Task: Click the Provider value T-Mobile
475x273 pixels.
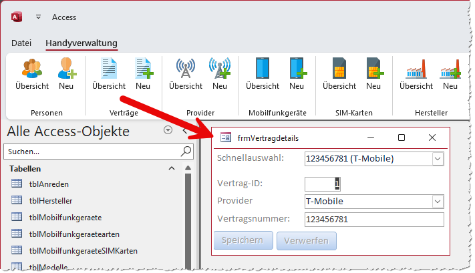Action: pos(325,202)
